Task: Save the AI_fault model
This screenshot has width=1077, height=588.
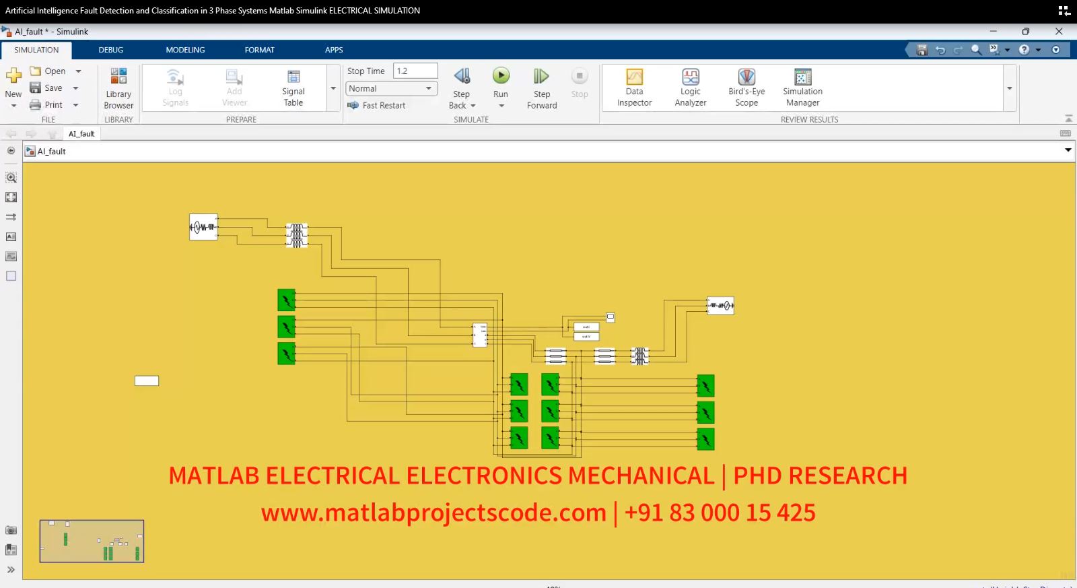Action: point(46,88)
